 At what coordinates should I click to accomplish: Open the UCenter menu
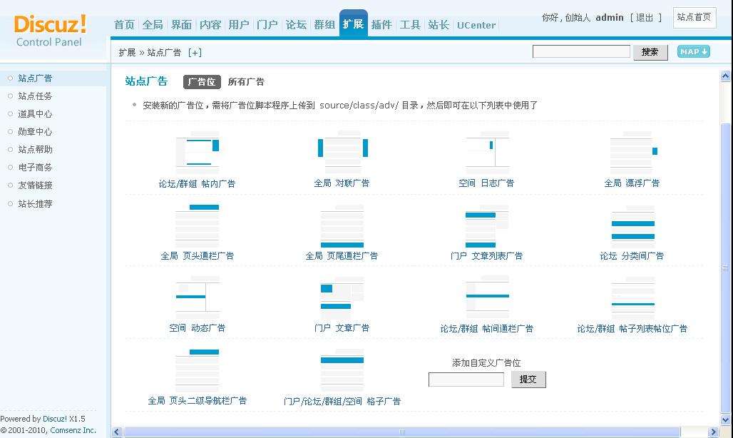click(x=476, y=25)
